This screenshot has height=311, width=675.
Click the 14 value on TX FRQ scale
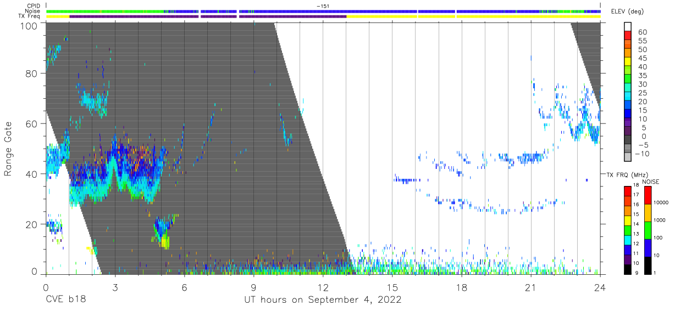pos(636,224)
